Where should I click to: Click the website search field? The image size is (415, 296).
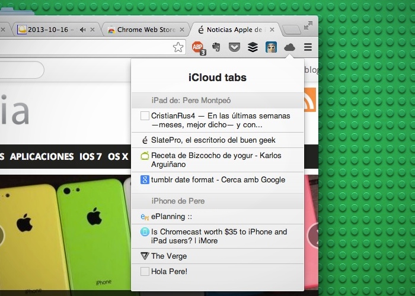coord(21,70)
